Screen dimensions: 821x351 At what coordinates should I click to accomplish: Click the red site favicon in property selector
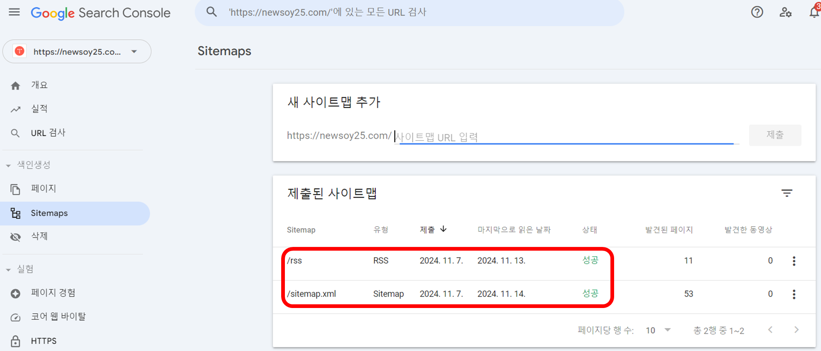(19, 51)
